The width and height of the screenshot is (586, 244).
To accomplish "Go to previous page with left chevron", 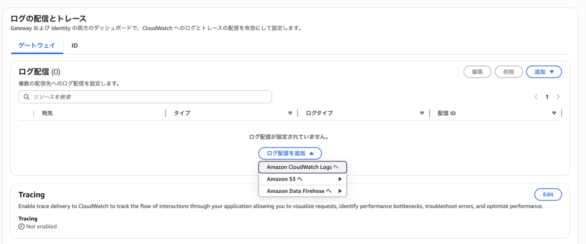I will point(536,97).
